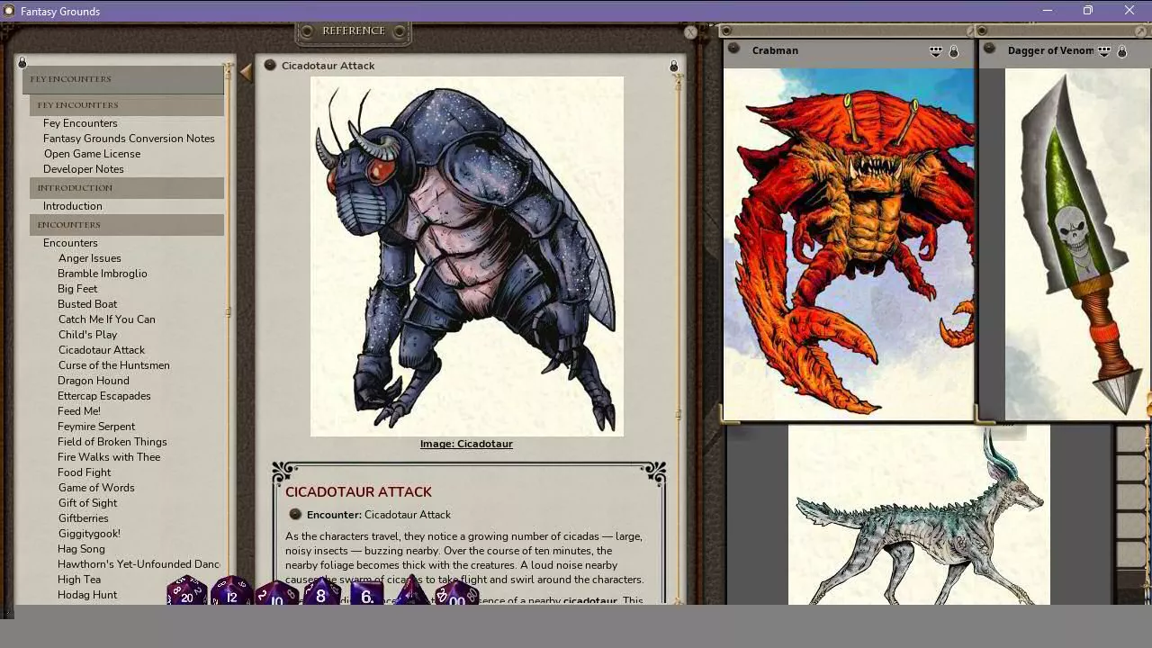This screenshot has width=1152, height=648.
Task: Click the Fantasy Grounds app icon
Action: [x=9, y=11]
